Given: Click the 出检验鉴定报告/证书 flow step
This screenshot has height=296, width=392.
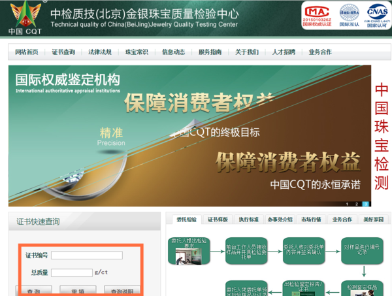Looking at the screenshot, I should pos(304,289).
